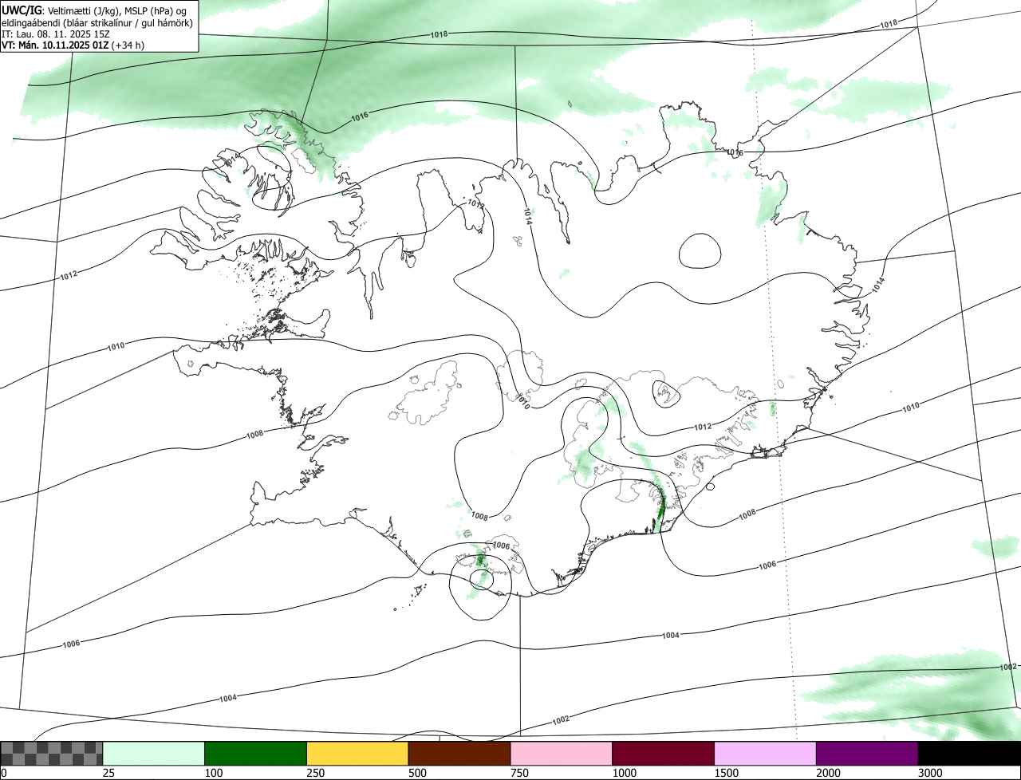Click the "IT: Lau. 08. 11. 2025 15Z" line

click(57, 33)
